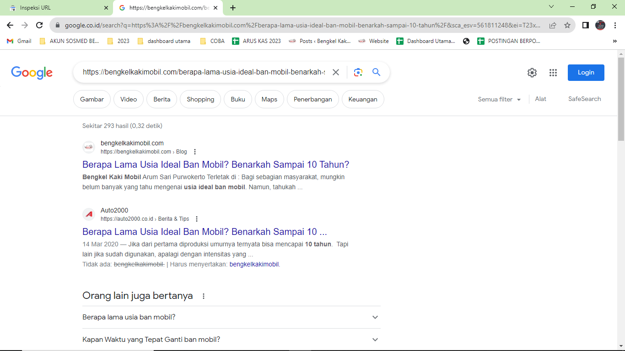This screenshot has width=625, height=351.
Task: Click the browser forward arrow
Action: click(x=25, y=25)
